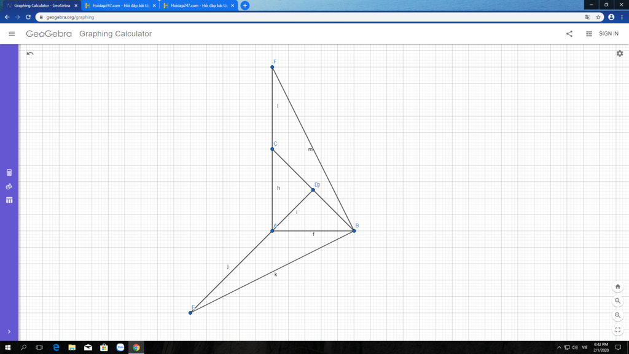Open the GeoGebra hamburger menu

[12, 34]
